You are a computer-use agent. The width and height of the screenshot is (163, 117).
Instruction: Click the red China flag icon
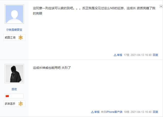[x=7, y=96]
